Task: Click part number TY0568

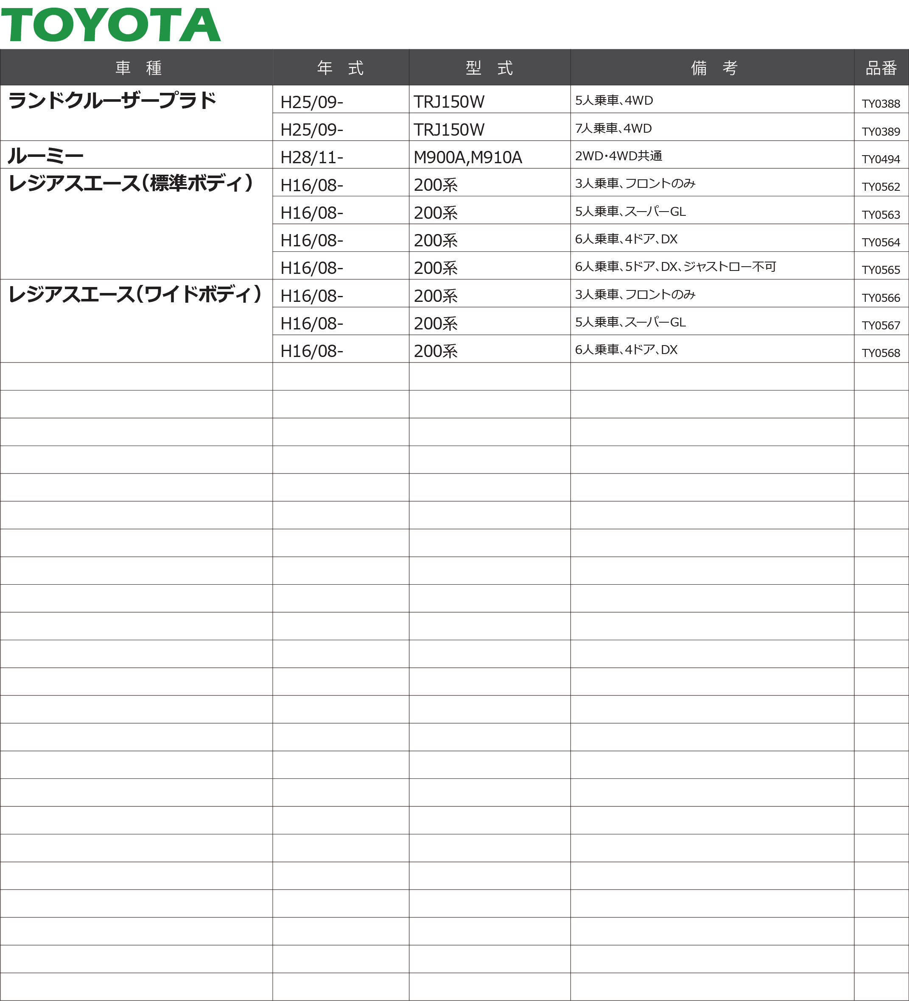Action: coord(881,353)
